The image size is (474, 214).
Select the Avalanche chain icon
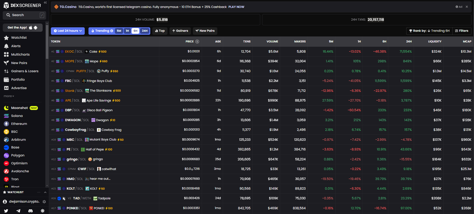[6, 171]
